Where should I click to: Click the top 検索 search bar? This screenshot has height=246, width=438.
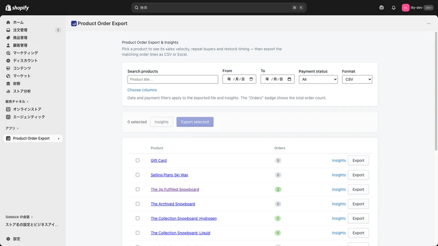(x=218, y=8)
